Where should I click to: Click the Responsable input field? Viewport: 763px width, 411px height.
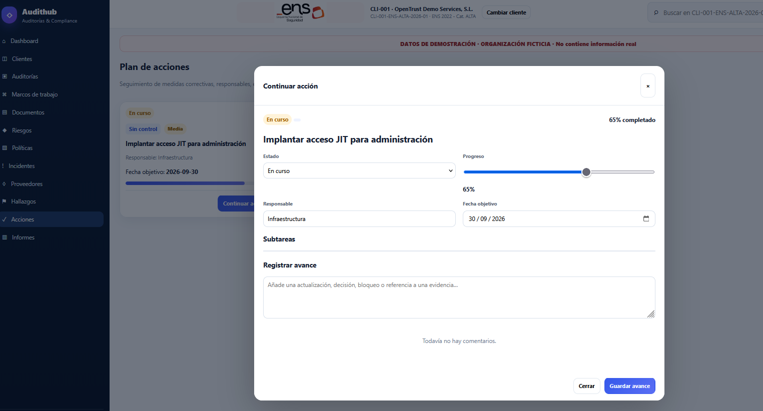[359, 218]
